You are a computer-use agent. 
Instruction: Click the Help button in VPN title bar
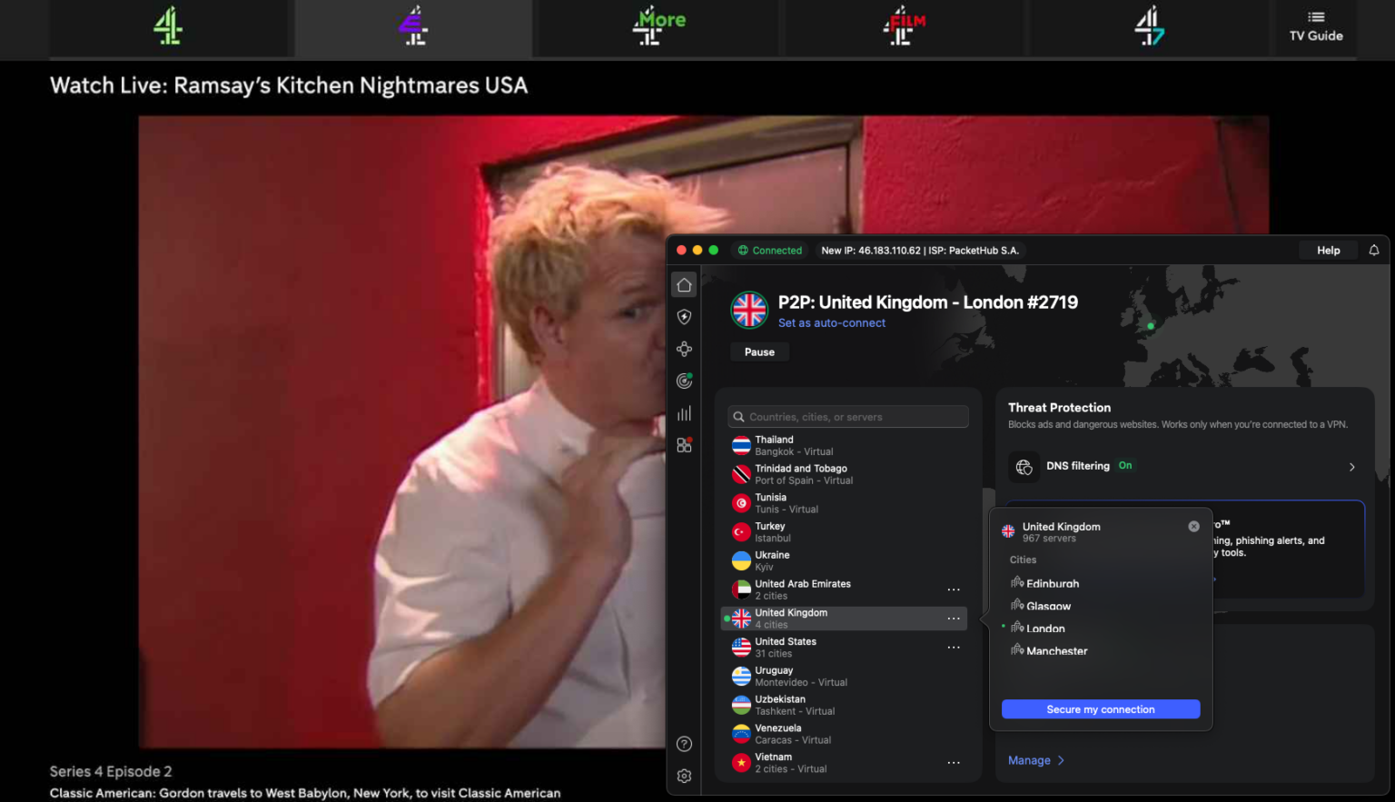(1329, 251)
